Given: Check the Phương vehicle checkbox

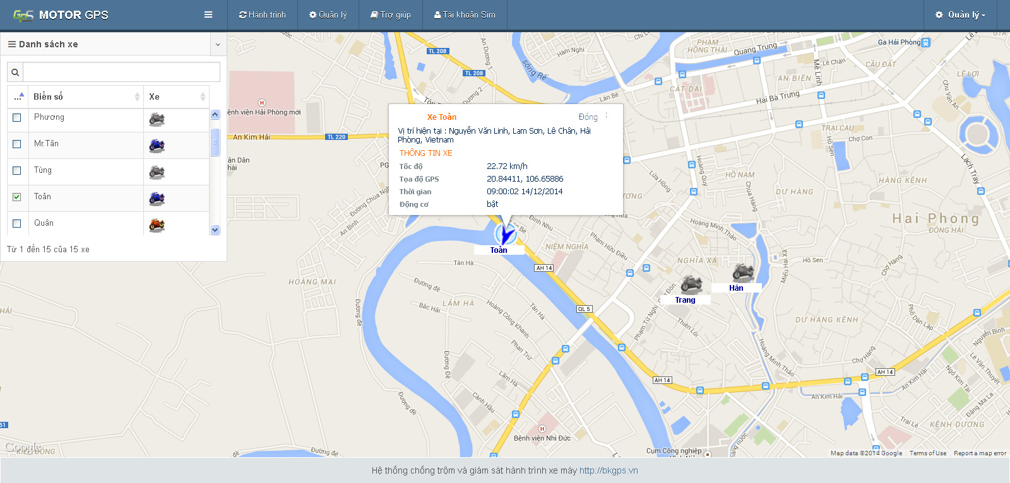Looking at the screenshot, I should pos(17,118).
